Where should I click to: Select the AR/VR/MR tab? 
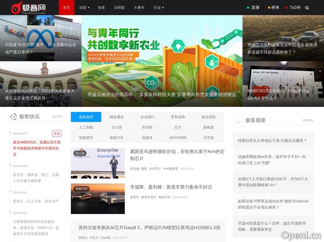[x=178, y=138]
